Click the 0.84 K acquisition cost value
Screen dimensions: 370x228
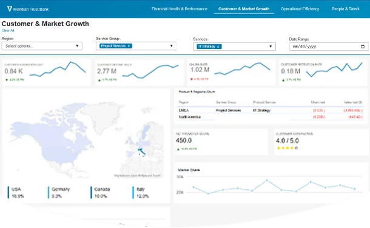13,71
